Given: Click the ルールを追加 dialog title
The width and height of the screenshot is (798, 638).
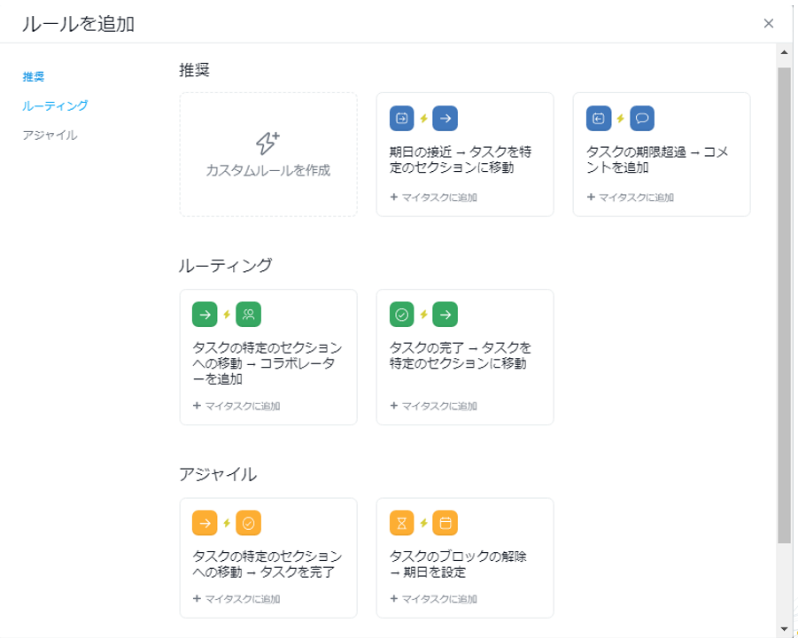Looking at the screenshot, I should click(x=78, y=24).
